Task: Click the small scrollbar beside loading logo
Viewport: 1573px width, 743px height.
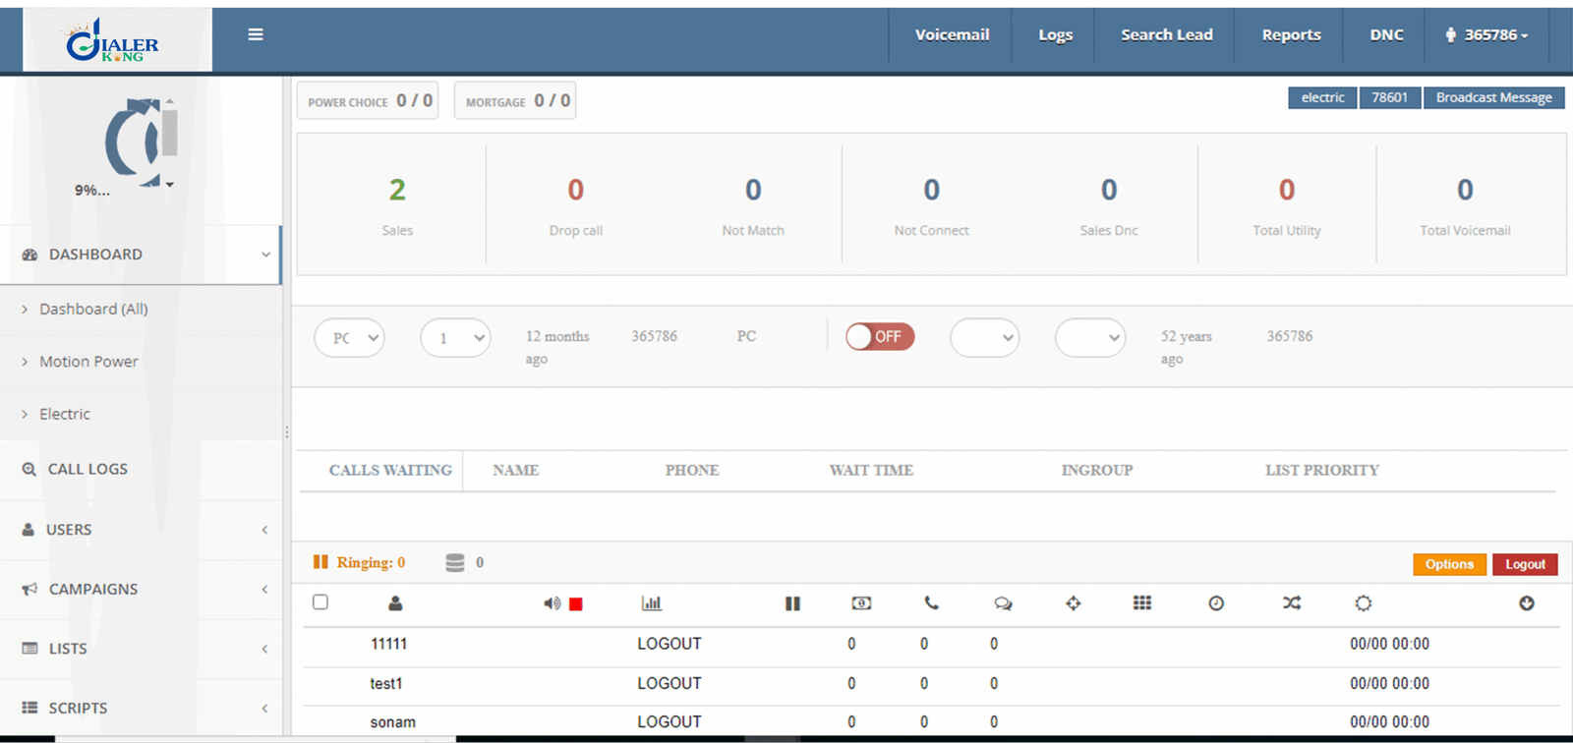Action: click(x=170, y=133)
